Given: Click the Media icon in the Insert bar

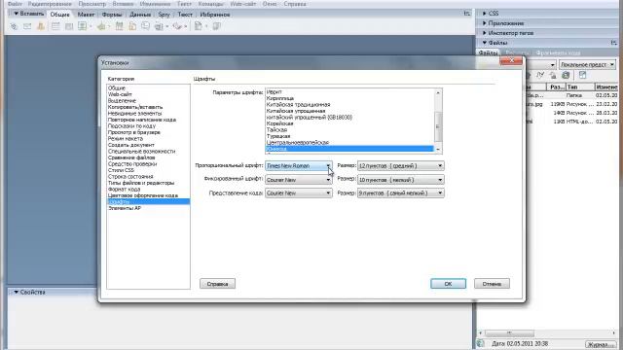Looking at the screenshot, I should (101, 26).
